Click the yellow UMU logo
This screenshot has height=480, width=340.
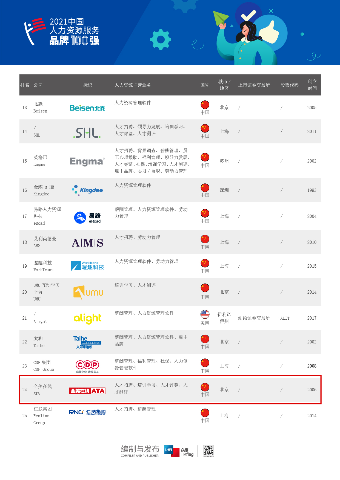(x=88, y=293)
